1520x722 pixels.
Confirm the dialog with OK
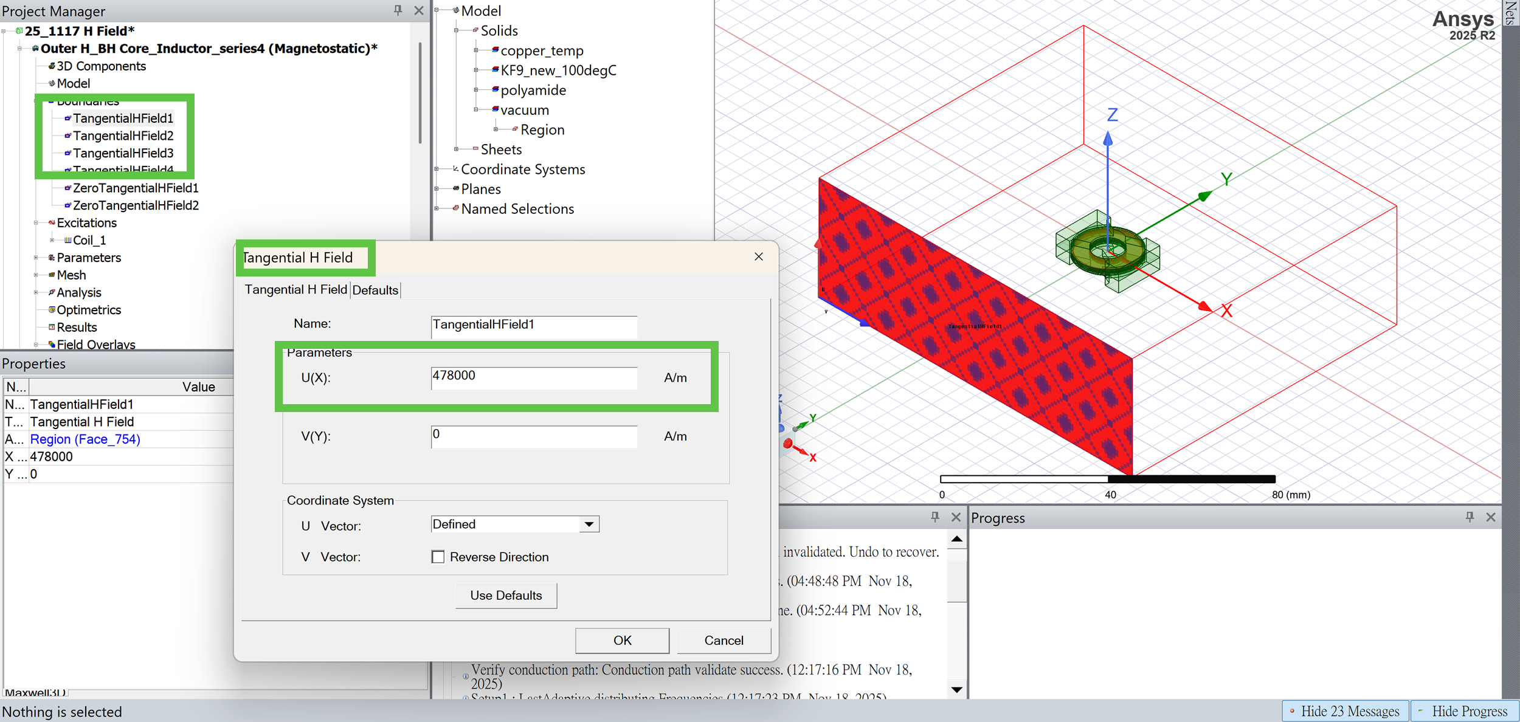621,641
